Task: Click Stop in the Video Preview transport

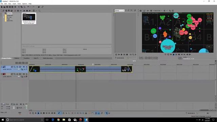Action: [x=179, y=55]
